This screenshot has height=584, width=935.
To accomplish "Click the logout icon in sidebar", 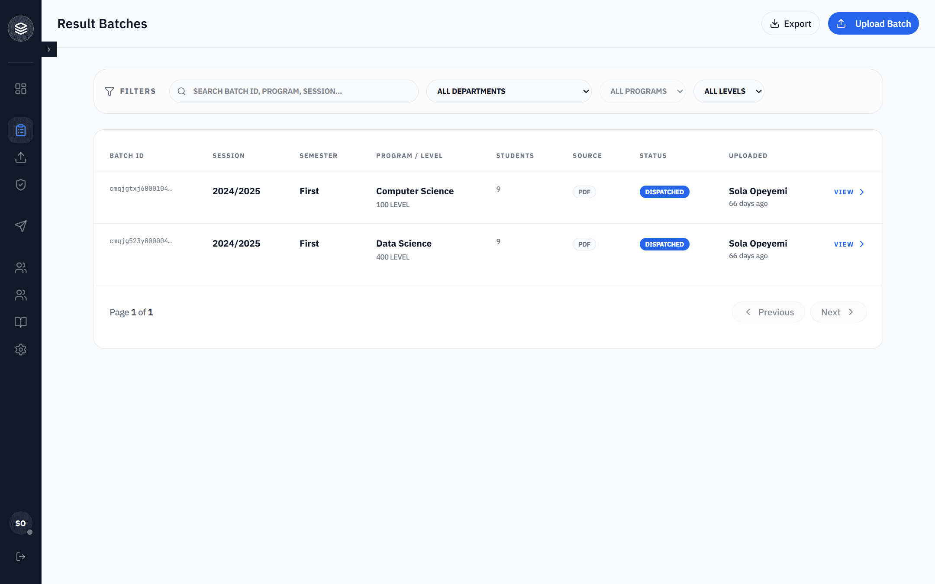I will (x=21, y=557).
